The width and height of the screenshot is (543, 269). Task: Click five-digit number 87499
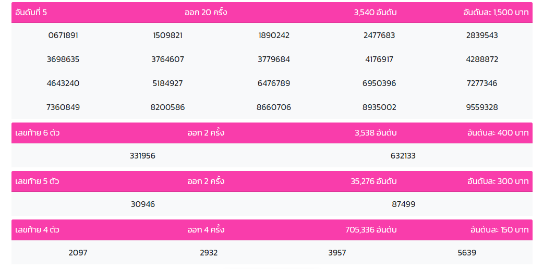[403, 204]
